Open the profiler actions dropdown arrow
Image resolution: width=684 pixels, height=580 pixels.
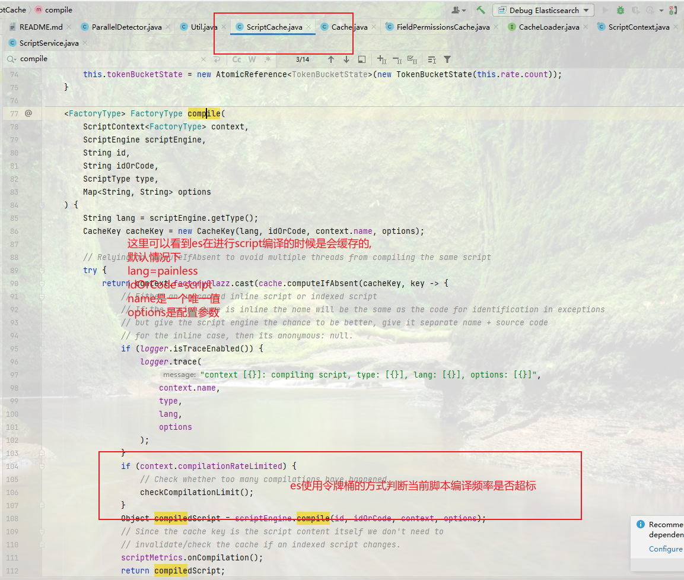(662, 10)
